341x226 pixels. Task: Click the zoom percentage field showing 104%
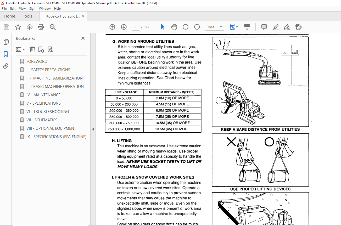211,27
